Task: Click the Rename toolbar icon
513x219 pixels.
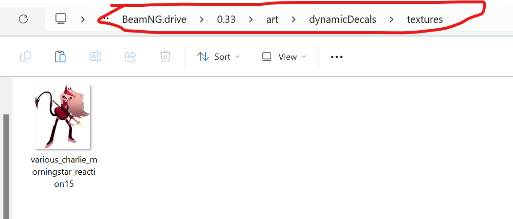Action: 95,56
